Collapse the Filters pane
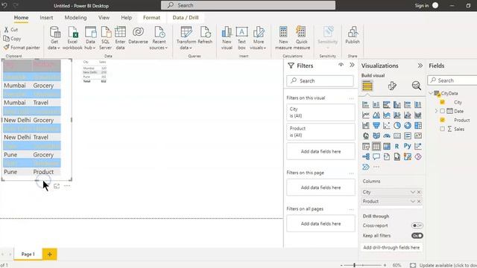This screenshot has width=477, height=268. coord(352,65)
